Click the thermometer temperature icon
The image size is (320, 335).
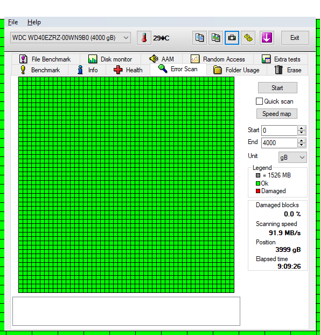[144, 38]
